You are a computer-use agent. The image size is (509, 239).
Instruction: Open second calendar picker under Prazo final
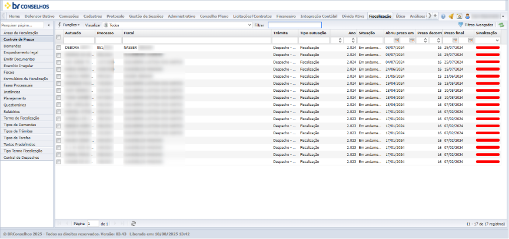470,40
